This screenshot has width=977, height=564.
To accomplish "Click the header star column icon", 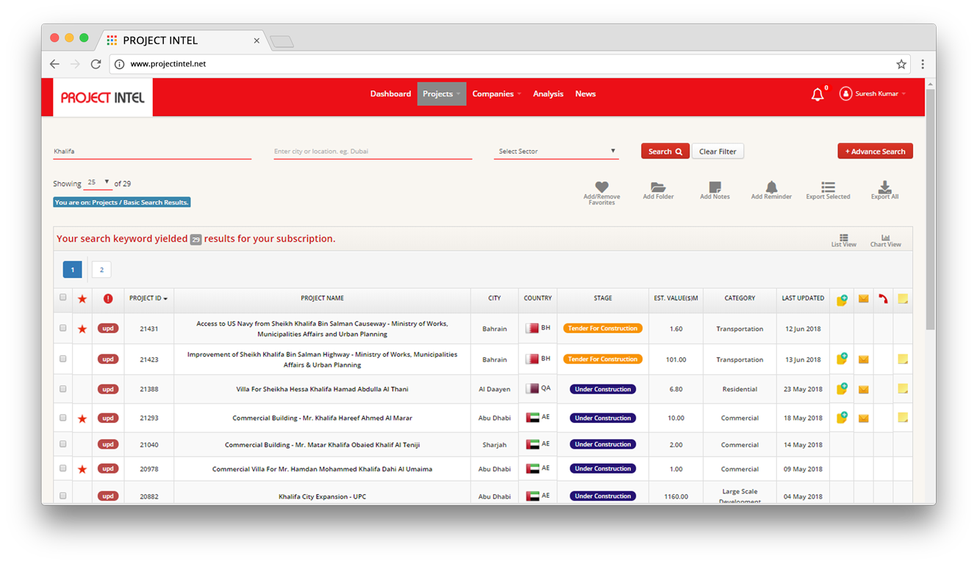I will [x=82, y=299].
